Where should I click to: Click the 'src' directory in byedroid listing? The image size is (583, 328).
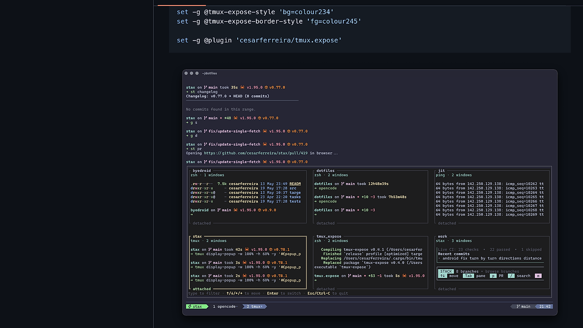293,188
